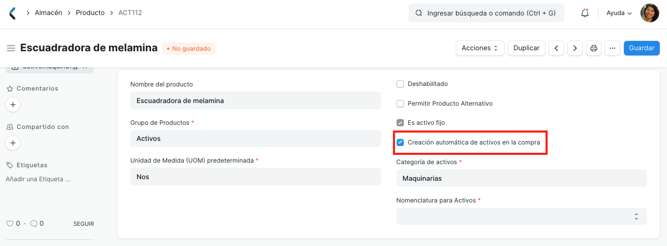This screenshot has width=667, height=246.
Task: Toggle the Es activo fijo checkbox
Action: pyautogui.click(x=400, y=123)
